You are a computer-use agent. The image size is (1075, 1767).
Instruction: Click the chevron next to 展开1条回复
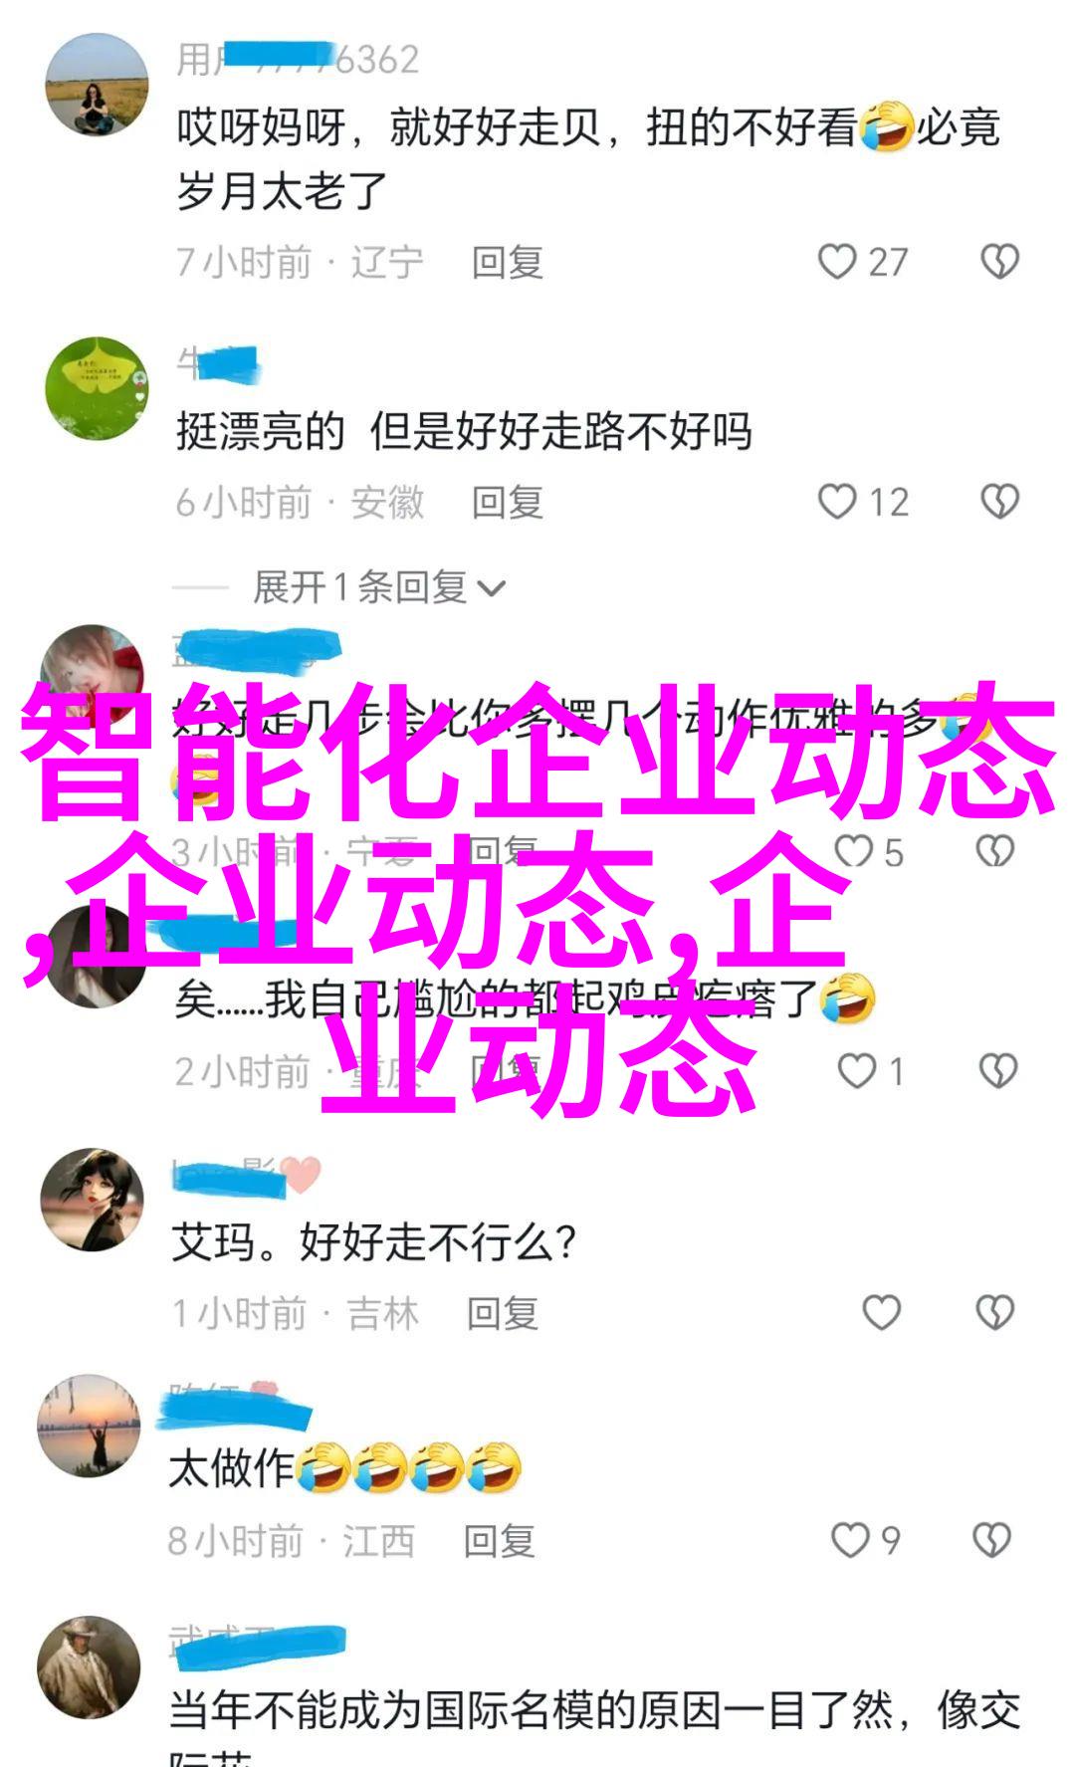click(x=491, y=589)
